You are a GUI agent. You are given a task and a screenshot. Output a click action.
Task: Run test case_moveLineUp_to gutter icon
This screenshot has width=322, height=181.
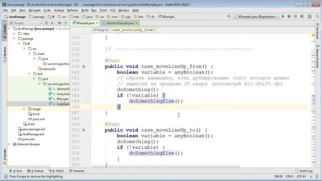coord(84,130)
